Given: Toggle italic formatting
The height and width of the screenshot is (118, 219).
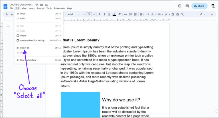Looking at the screenshot, I should click(x=104, y=14).
